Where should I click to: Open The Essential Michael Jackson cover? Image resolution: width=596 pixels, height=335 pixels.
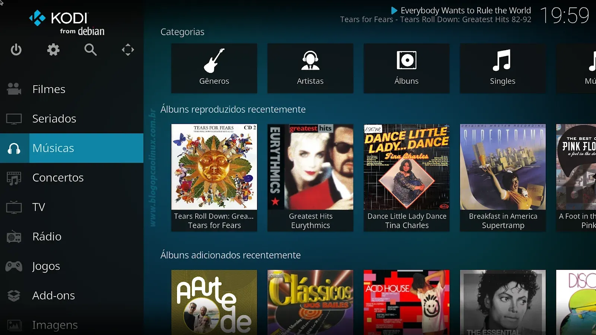coord(503,302)
